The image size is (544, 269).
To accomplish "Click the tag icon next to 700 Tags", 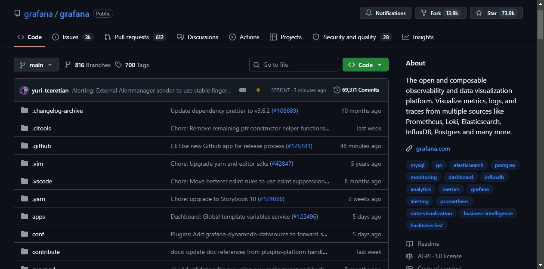I will point(119,65).
